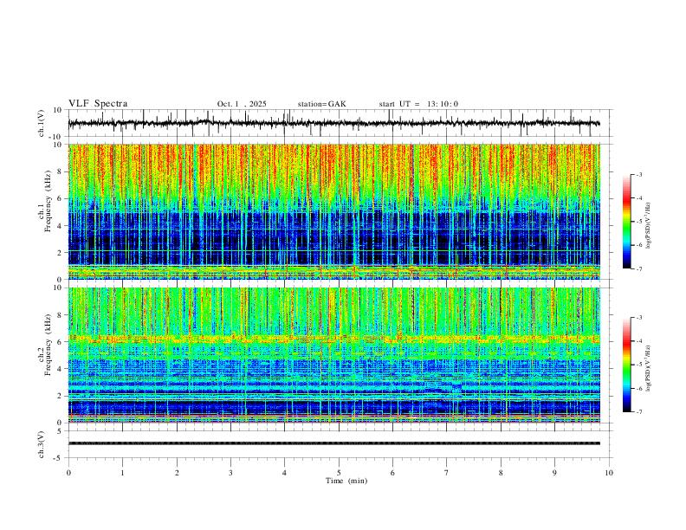Click the ch.1 spectrogram color scale bar
Image resolution: width=686 pixels, height=530 pixels.
tap(627, 222)
